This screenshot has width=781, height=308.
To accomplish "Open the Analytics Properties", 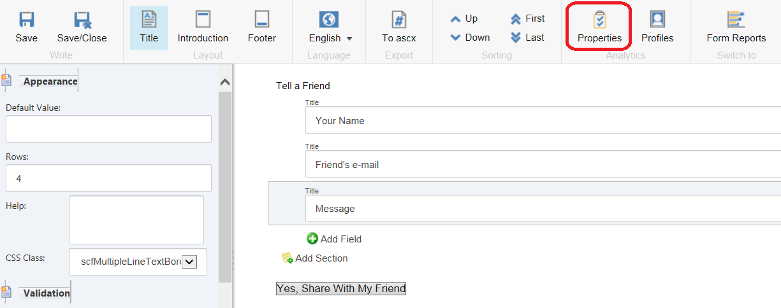I will [x=599, y=28].
